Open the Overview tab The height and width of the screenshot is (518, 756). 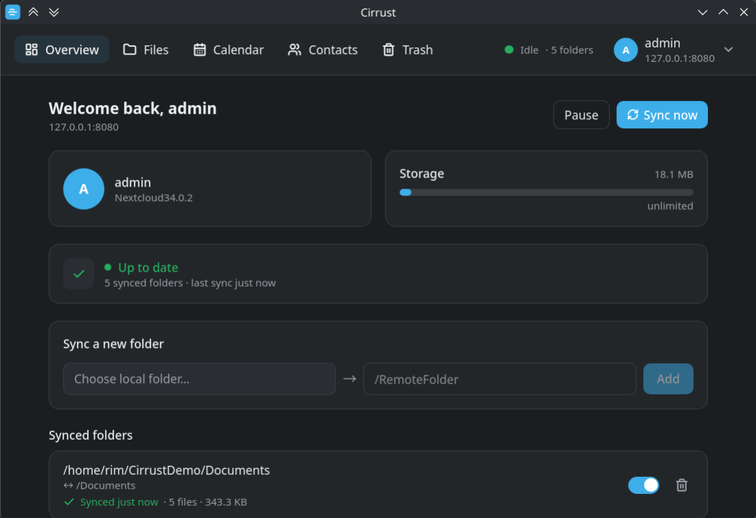coord(62,49)
